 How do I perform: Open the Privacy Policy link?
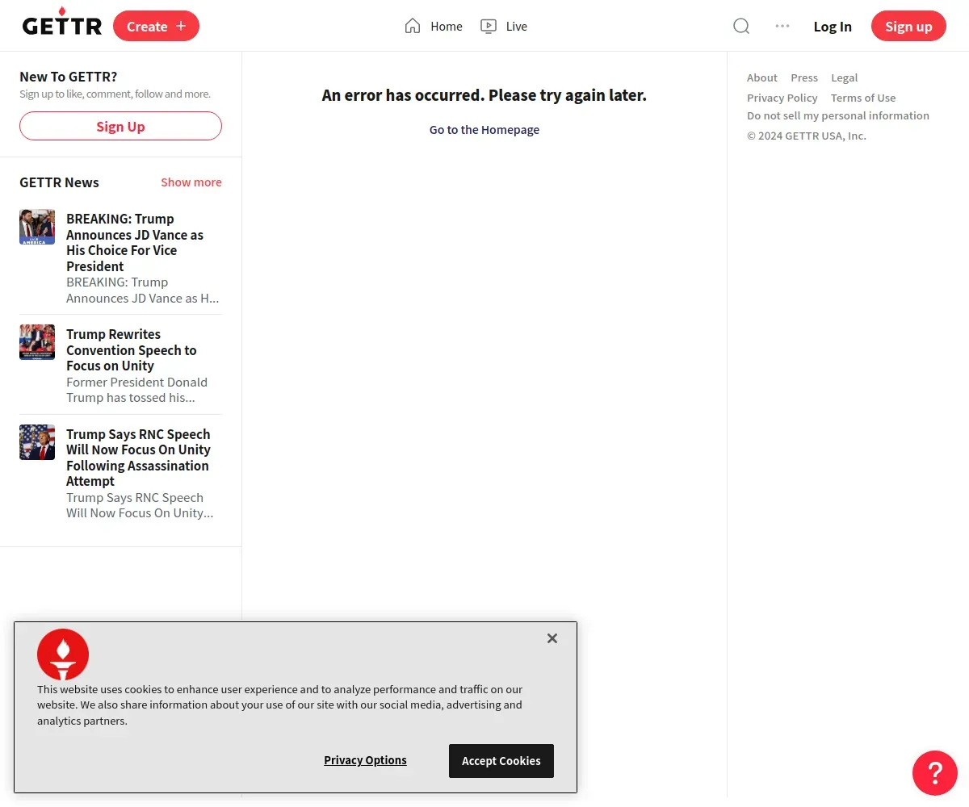pyautogui.click(x=782, y=98)
